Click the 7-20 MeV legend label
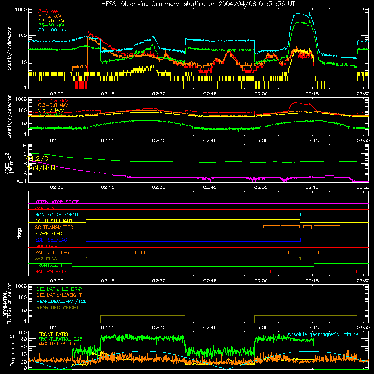Image resolution: width=374 pixels, height=374 pixels. coord(50,115)
